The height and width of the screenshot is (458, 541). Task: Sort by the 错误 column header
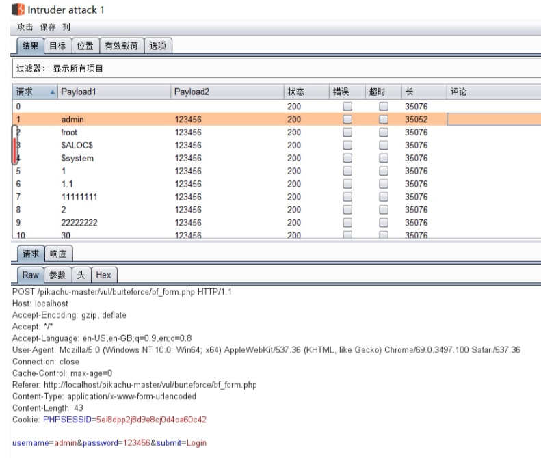[x=347, y=92]
